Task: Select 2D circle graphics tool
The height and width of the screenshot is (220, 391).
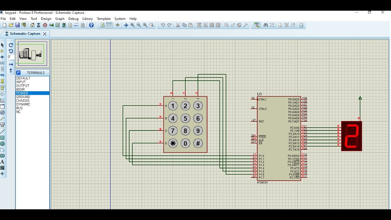Action: click(2, 144)
